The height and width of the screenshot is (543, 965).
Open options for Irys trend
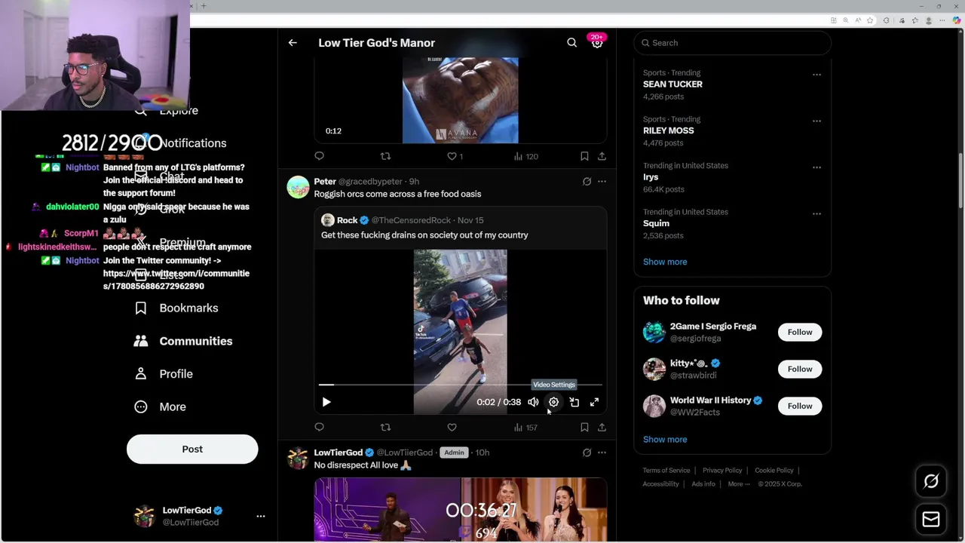click(x=816, y=167)
